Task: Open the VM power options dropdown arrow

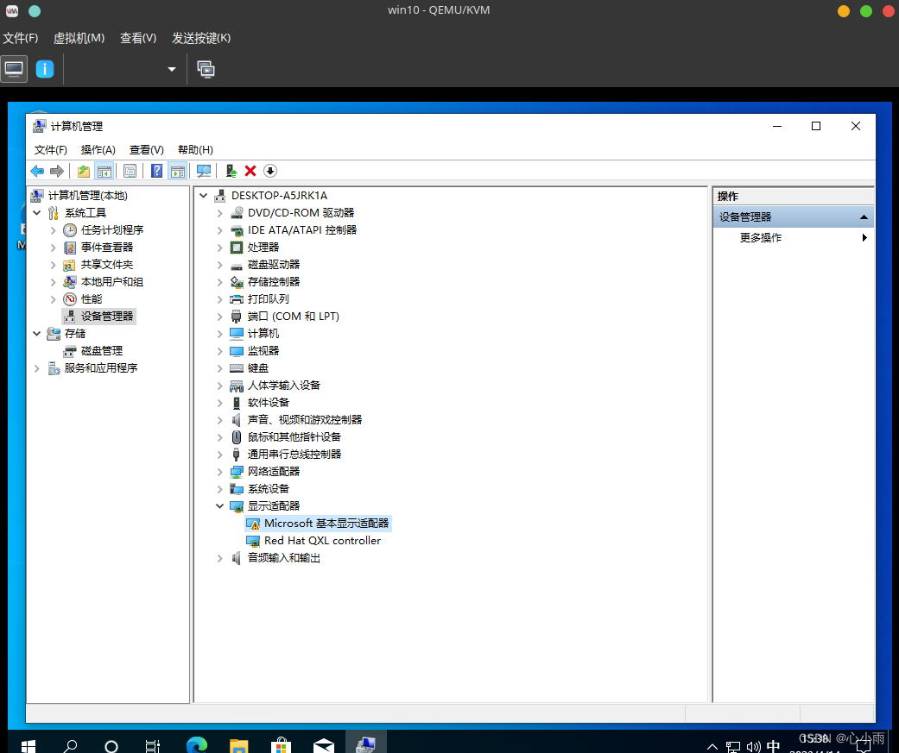Action: (x=172, y=69)
